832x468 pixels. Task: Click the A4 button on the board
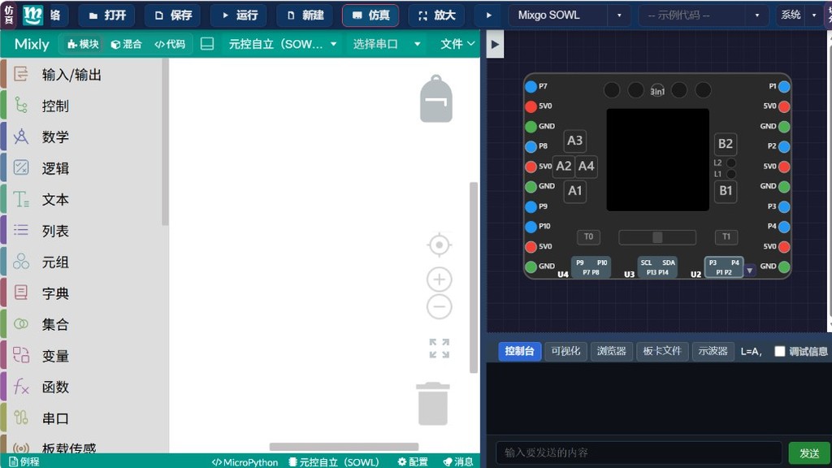coord(587,166)
